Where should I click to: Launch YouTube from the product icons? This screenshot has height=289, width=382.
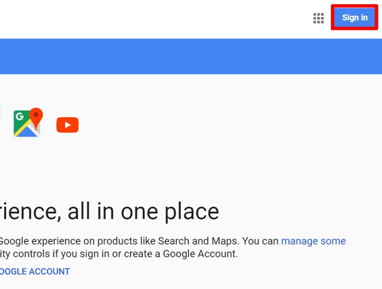click(x=68, y=125)
